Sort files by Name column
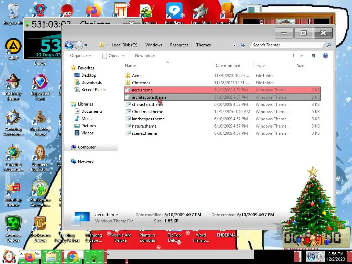 click(130, 66)
